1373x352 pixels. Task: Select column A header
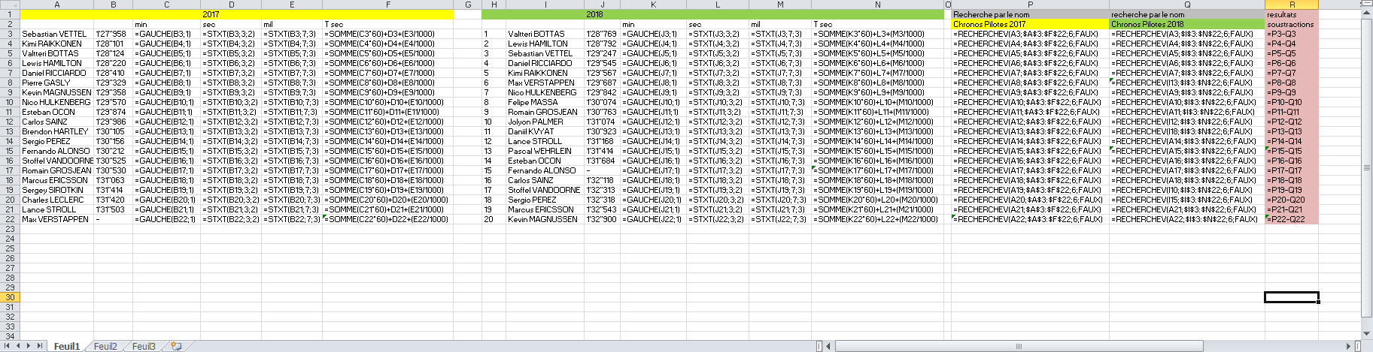57,5
